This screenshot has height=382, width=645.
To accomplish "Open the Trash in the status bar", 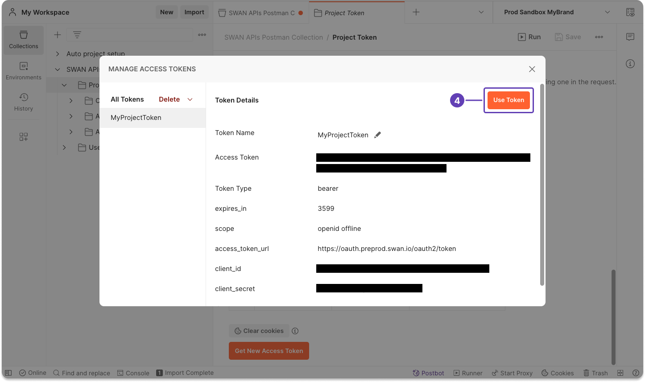I will pyautogui.click(x=595, y=373).
